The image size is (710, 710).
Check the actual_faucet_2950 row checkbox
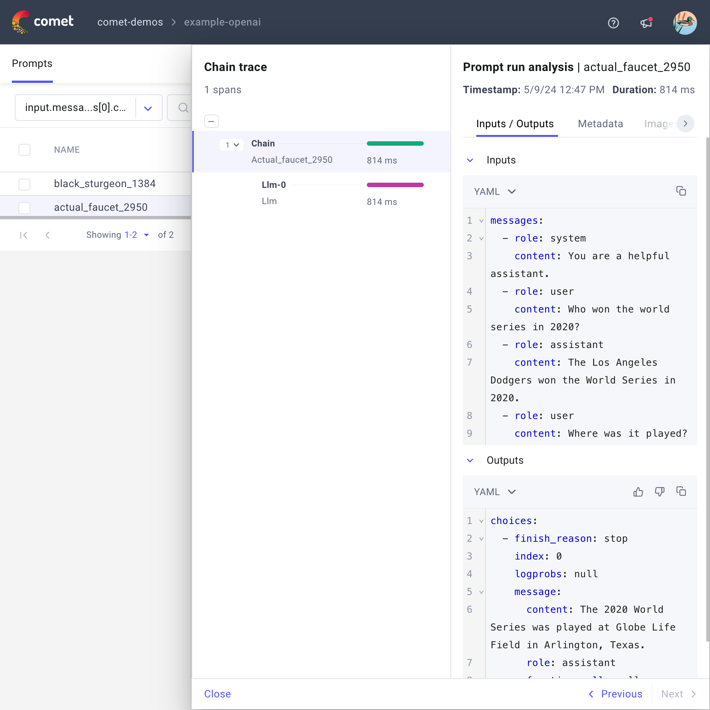[x=24, y=208]
